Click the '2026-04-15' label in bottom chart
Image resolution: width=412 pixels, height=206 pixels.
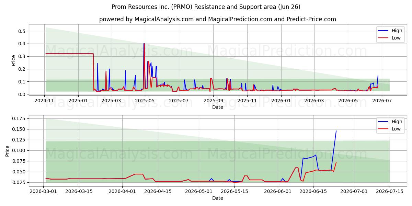tap(158, 192)
